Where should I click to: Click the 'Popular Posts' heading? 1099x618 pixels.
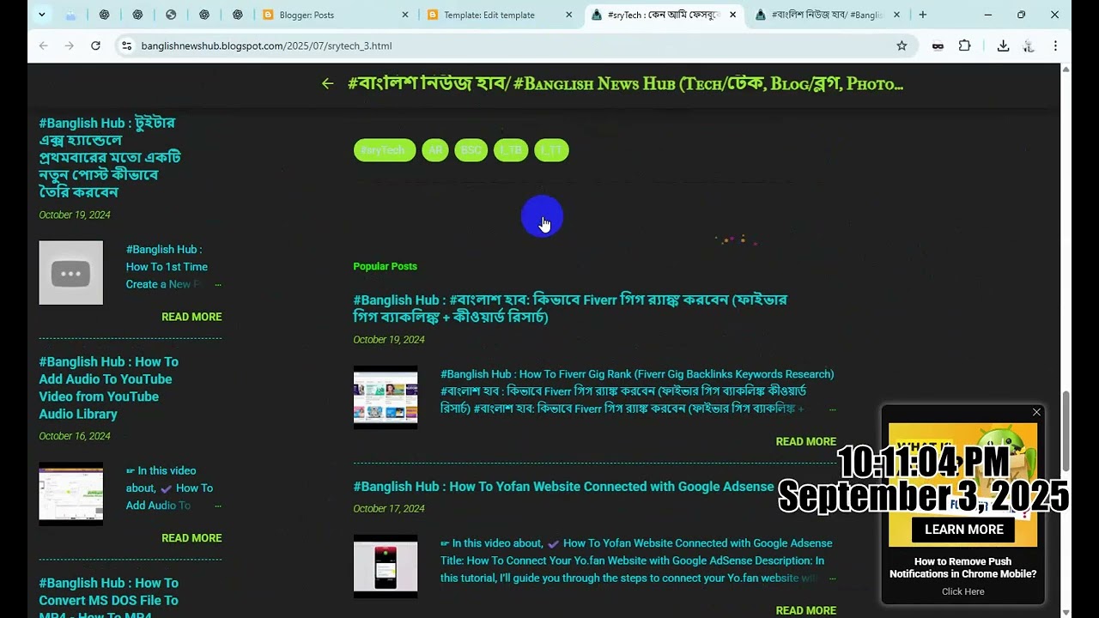pyautogui.click(x=385, y=266)
